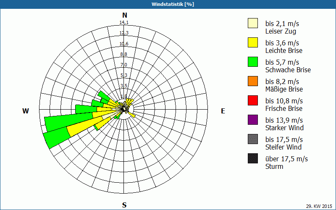336x210 pixels.
Task: Click the 'N' compass label
Action: click(x=125, y=15)
